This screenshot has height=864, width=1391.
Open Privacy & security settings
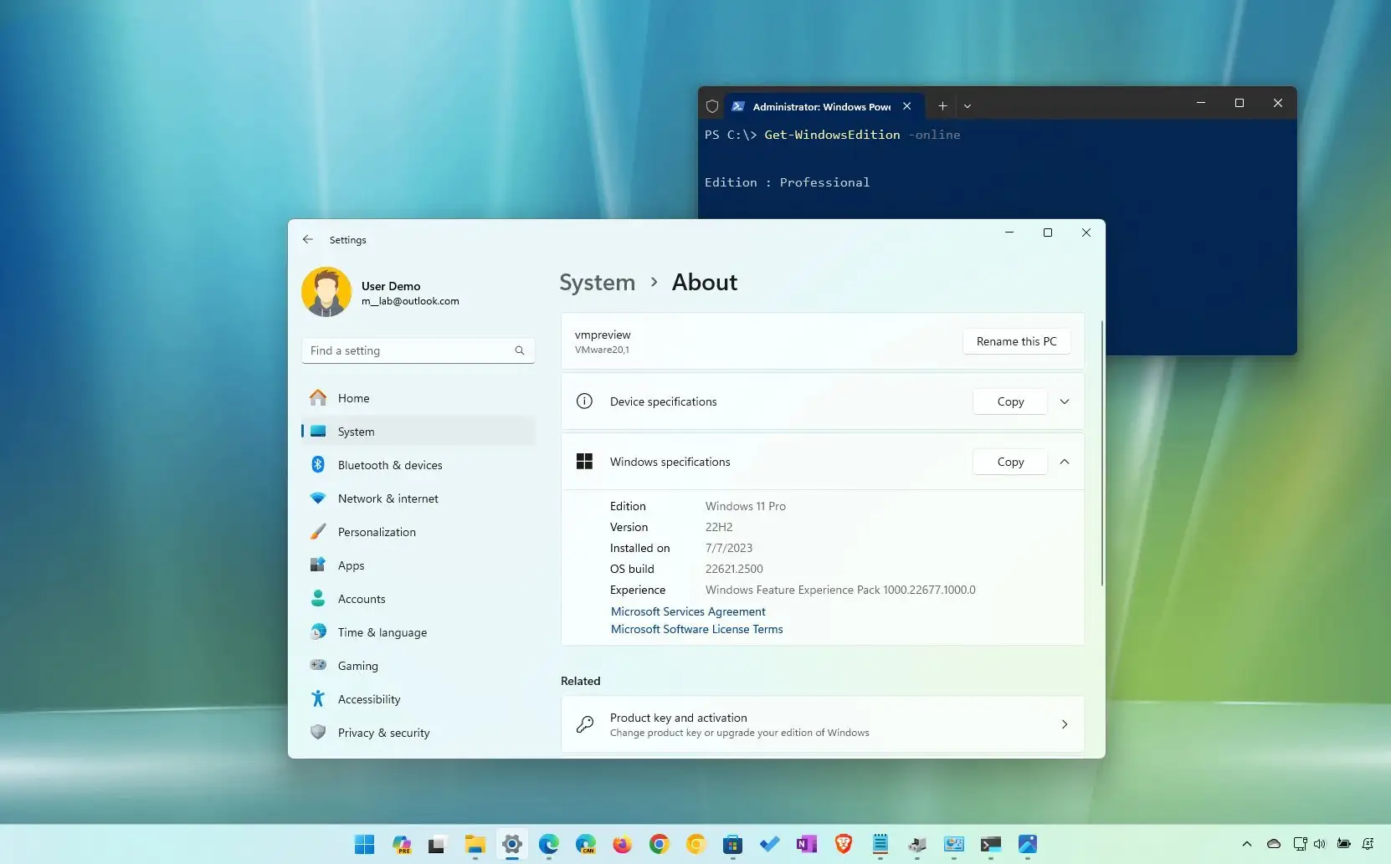pyautogui.click(x=418, y=733)
